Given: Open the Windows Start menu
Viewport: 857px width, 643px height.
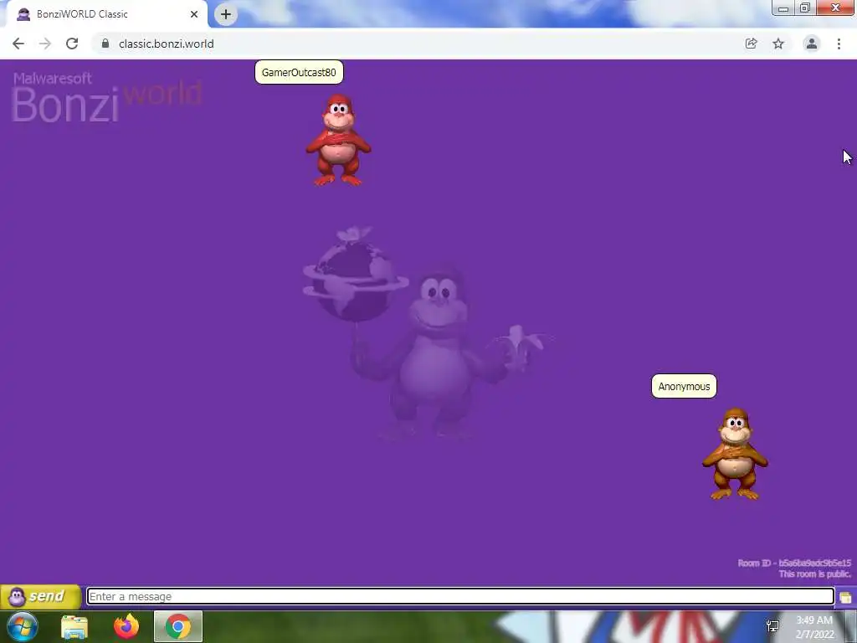Looking at the screenshot, I should coord(22,626).
